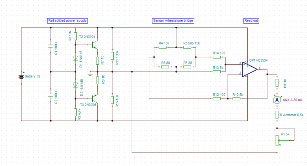The image size is (307, 166).
Task: Select the R10 5k feedback resistor
Action: (237, 98)
